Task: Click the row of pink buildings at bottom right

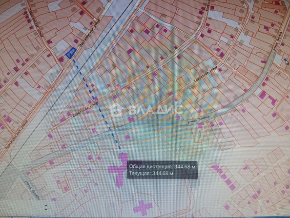Action: click(224, 177)
